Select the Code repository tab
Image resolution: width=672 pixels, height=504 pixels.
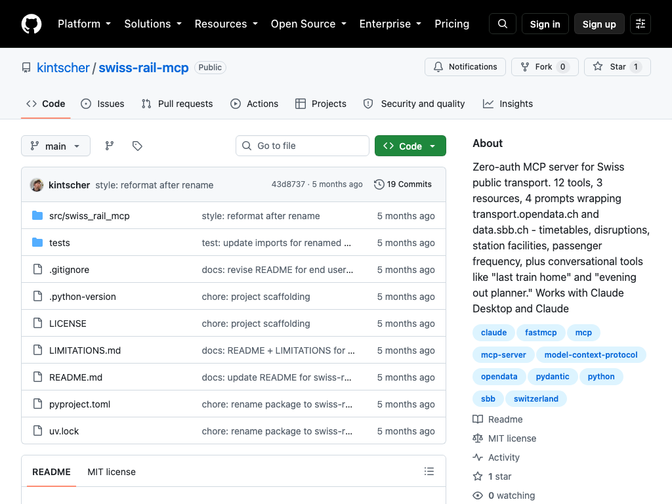pos(45,104)
